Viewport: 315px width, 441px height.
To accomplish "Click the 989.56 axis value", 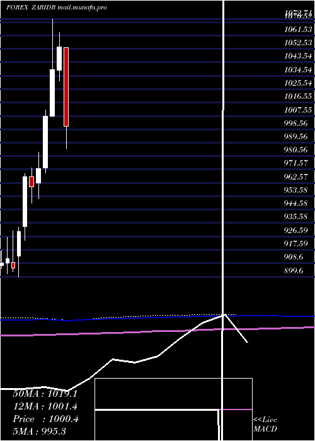I will (x=296, y=137).
